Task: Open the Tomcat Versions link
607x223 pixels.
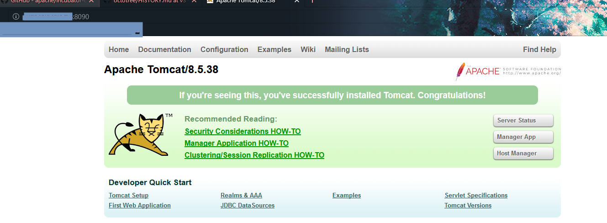Action: (468, 206)
